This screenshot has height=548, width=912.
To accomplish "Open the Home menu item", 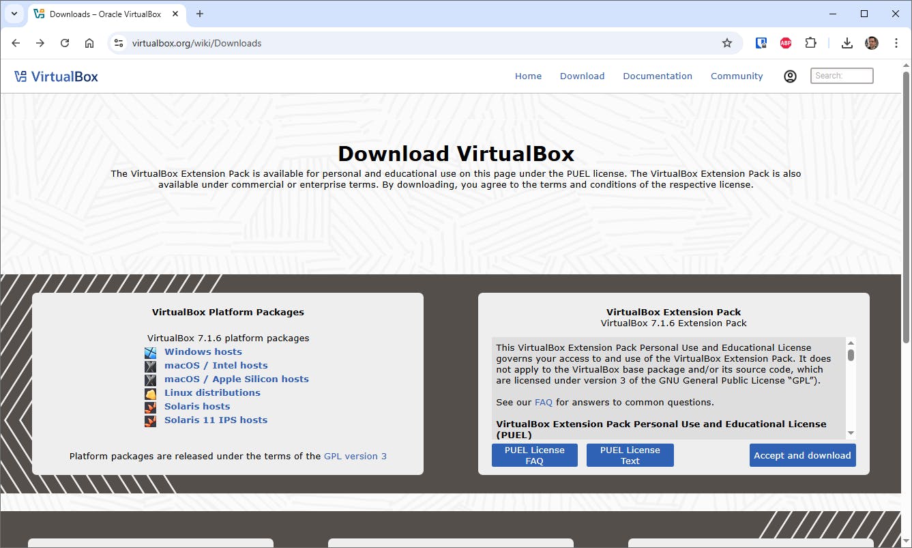I will [528, 76].
